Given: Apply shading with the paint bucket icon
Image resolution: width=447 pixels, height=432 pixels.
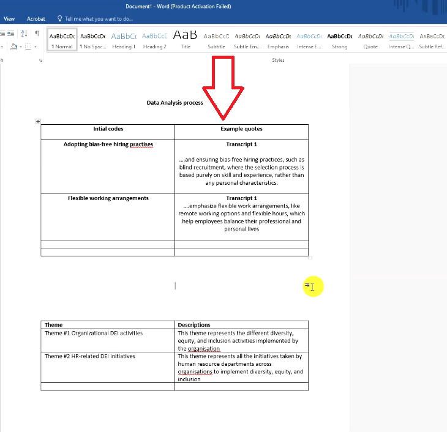Looking at the screenshot, I should (x=13, y=47).
